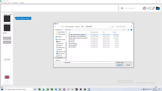Open the 'GTO Files' file type dropdown
The image size is (162, 91).
coord(124,62)
